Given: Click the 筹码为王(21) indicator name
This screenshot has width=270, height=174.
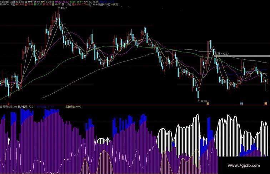Looking at the screenshot, I should 10,106.
